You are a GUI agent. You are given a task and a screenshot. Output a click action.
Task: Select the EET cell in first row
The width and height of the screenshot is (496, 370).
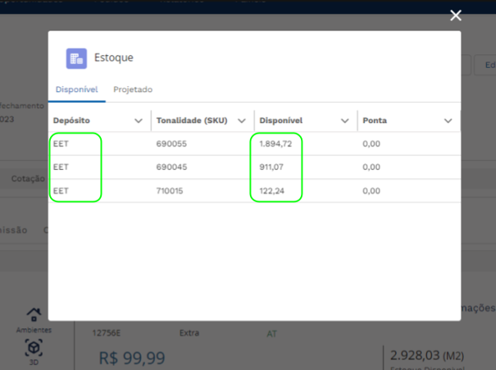(60, 144)
